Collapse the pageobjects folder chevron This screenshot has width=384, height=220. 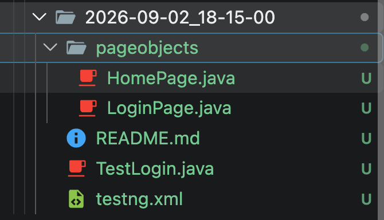pos(50,47)
